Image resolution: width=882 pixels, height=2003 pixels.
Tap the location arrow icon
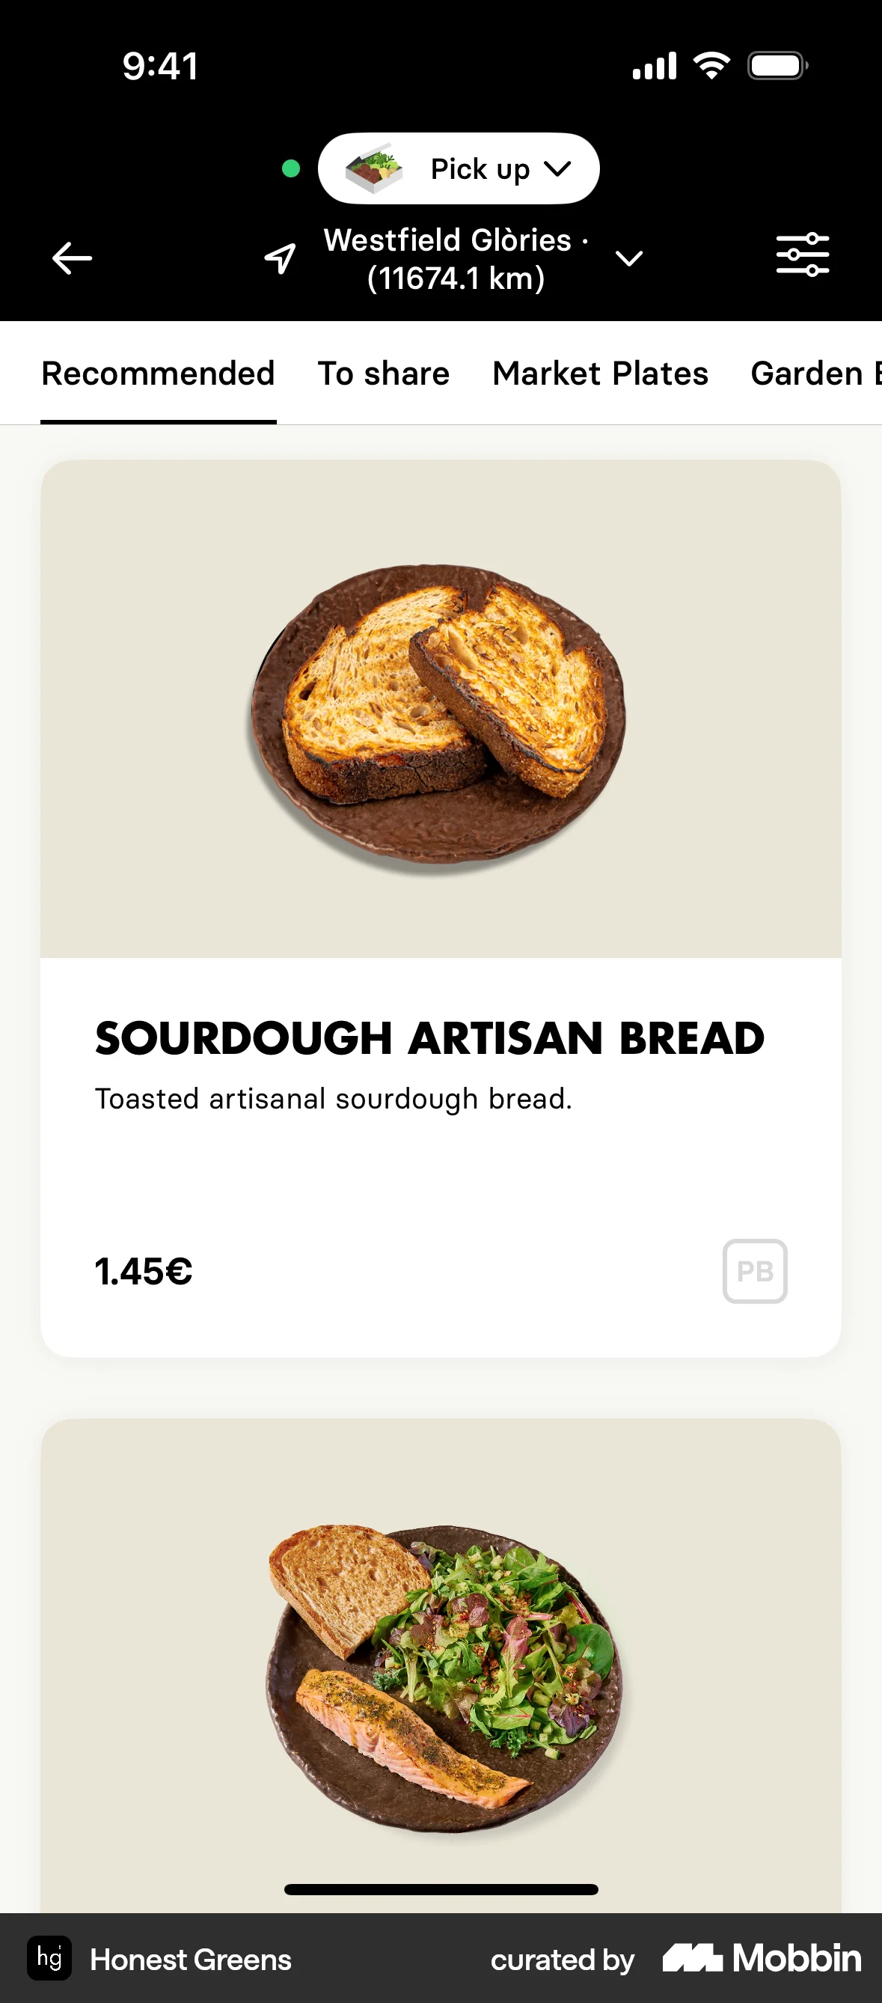tap(280, 258)
